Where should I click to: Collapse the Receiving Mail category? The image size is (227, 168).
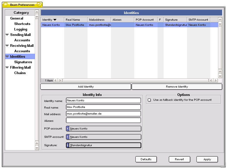(x=7, y=46)
